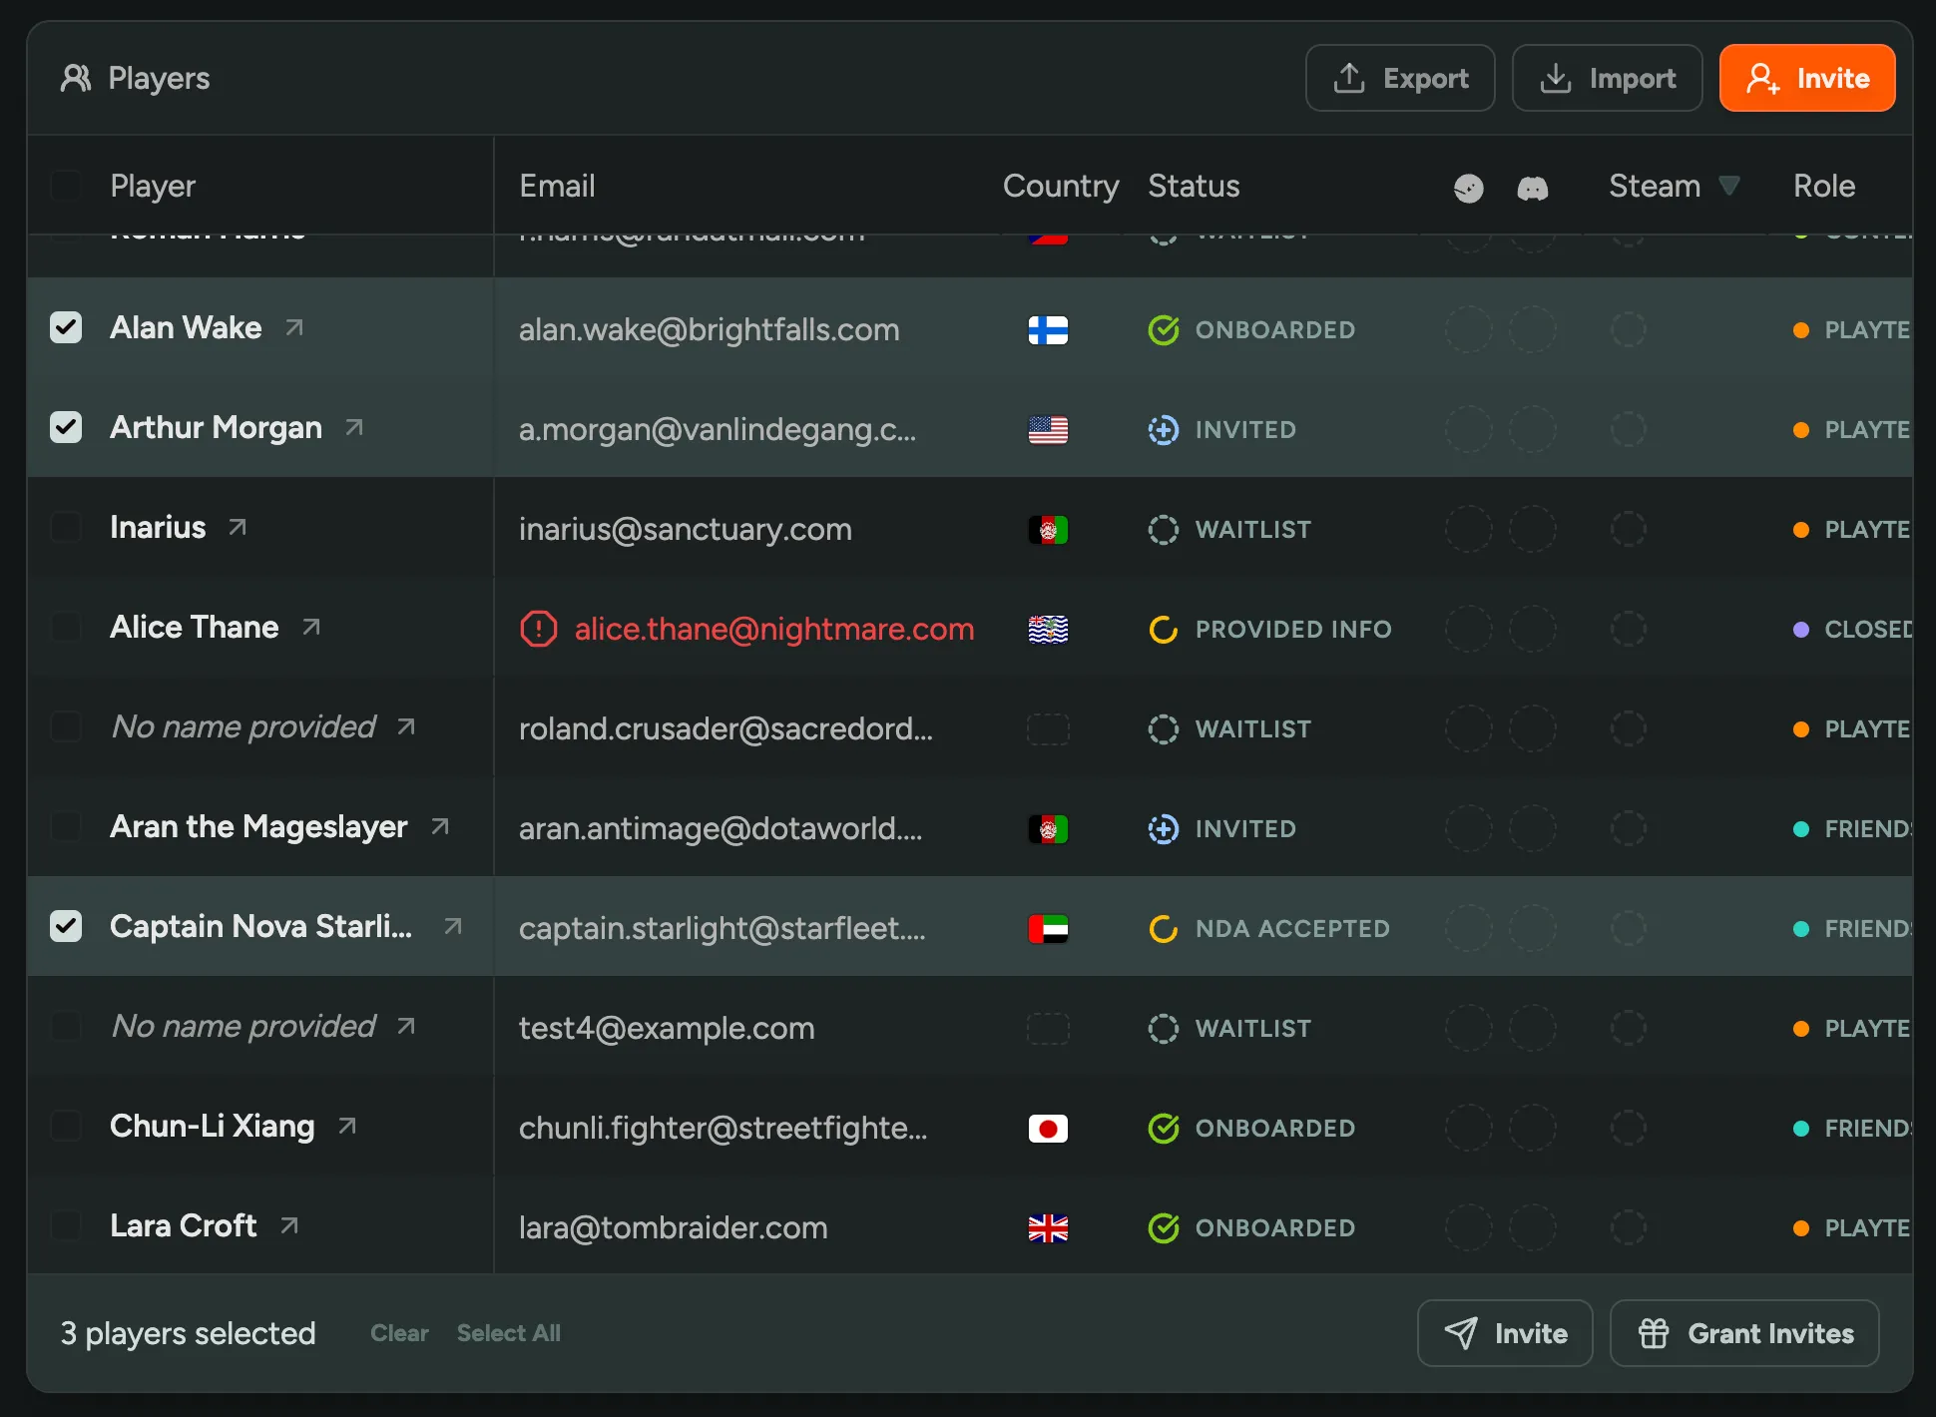Open Lara Croft's profile arrow icon
This screenshot has height=1417, width=1936.
[289, 1225]
